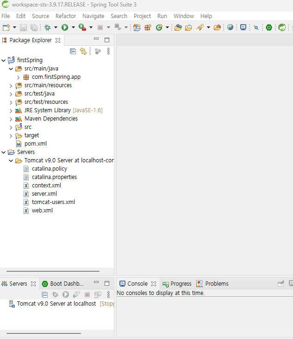Image resolution: width=293 pixels, height=339 pixels.
Task: Click the Search flashlight icon
Action: coord(200,27)
